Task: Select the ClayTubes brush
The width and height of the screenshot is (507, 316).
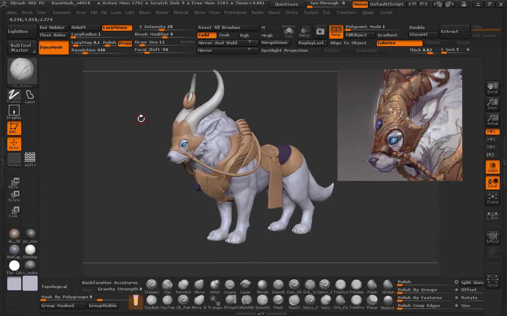Action: [167, 302]
